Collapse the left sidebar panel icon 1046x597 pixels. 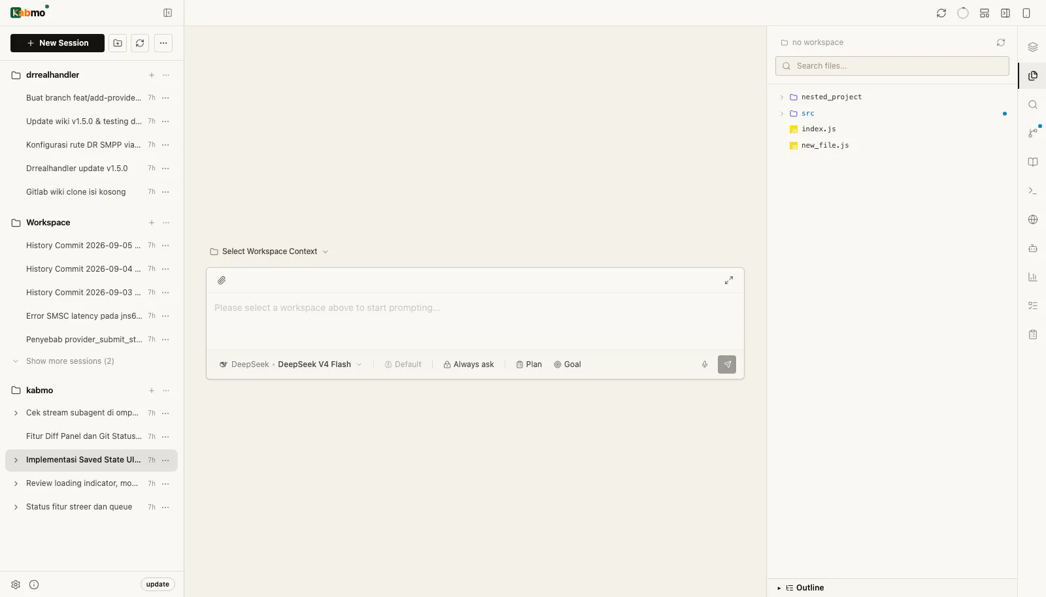point(167,13)
